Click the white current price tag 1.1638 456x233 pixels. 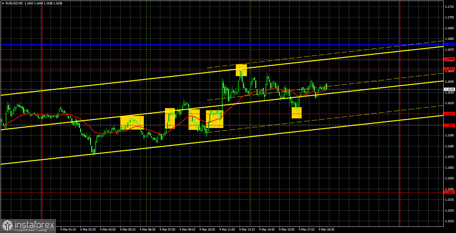[x=449, y=89]
